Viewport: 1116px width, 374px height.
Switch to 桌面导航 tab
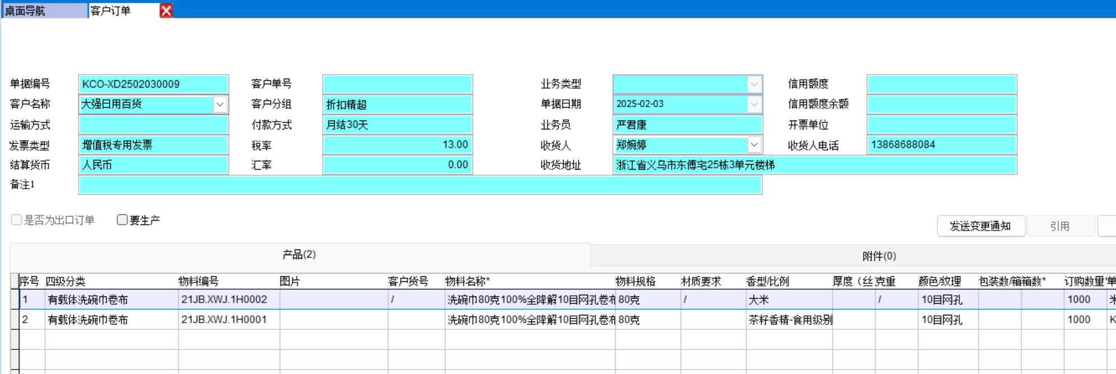pos(44,11)
